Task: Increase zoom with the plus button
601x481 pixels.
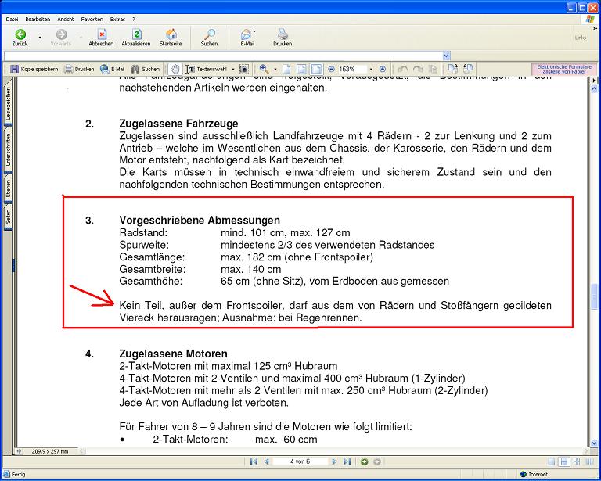Action: pos(382,69)
